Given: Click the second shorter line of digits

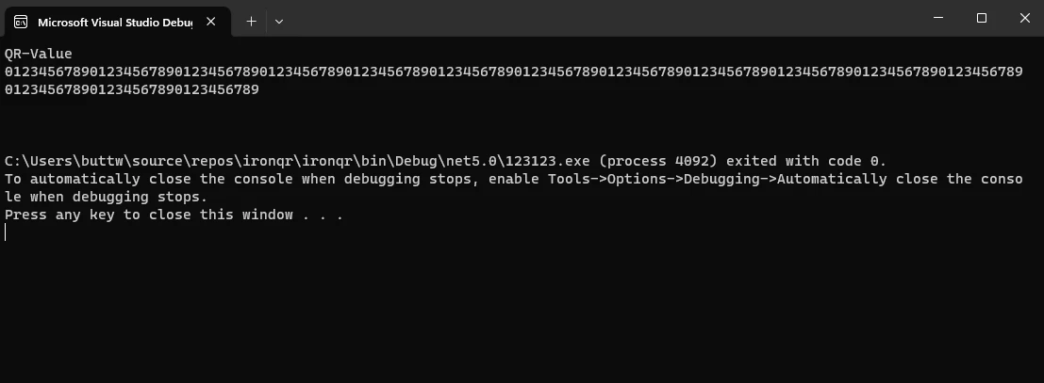Looking at the screenshot, I should coord(131,89).
